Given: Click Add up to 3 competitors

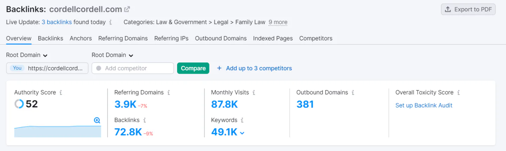Looking at the screenshot, I should 254,68.
